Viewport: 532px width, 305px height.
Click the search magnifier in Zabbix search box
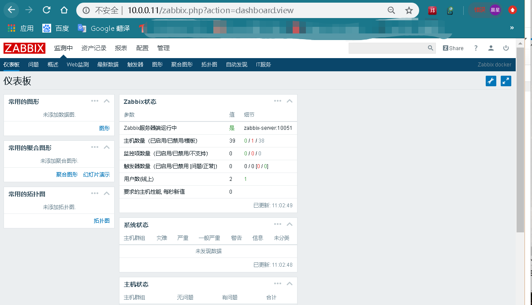(431, 48)
